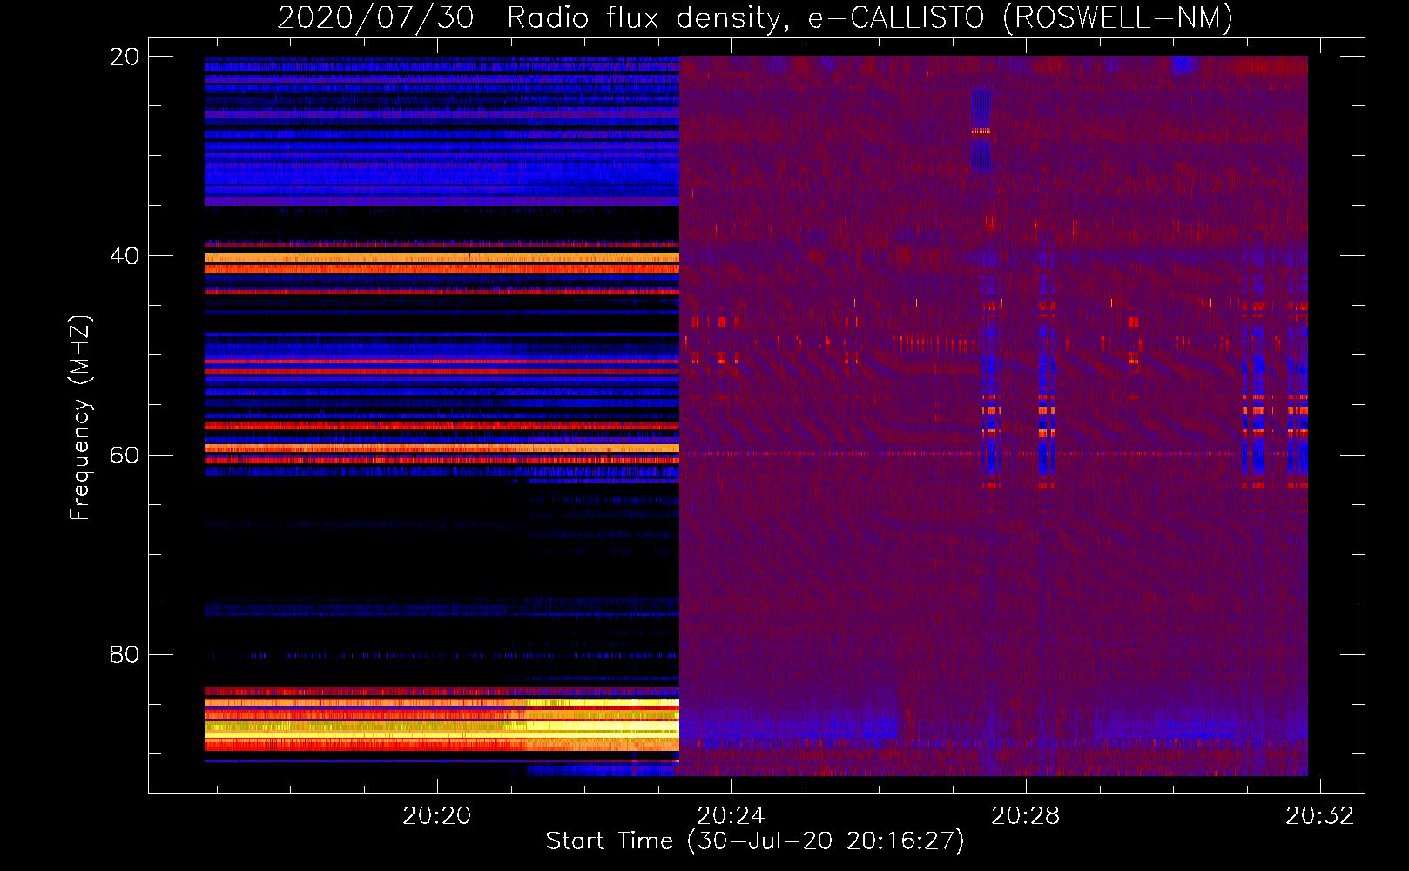This screenshot has width=1409, height=871.
Task: Click the plot title with e-CALLISTO ROSWELL-NM
Action: [755, 17]
